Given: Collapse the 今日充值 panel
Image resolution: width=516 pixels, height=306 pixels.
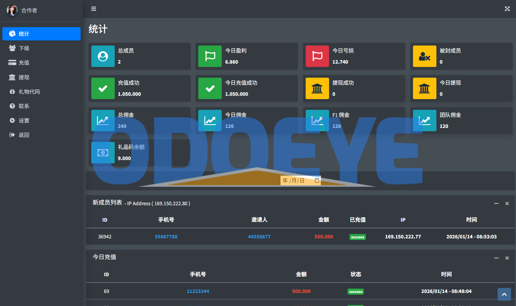Looking at the screenshot, I should tap(496, 258).
